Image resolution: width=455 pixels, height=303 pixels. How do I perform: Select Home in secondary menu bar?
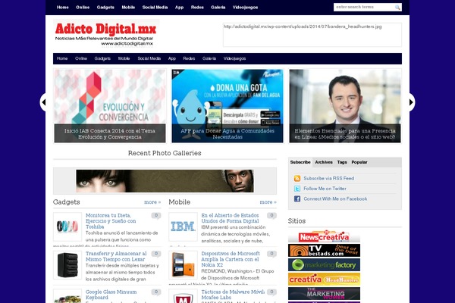click(62, 58)
